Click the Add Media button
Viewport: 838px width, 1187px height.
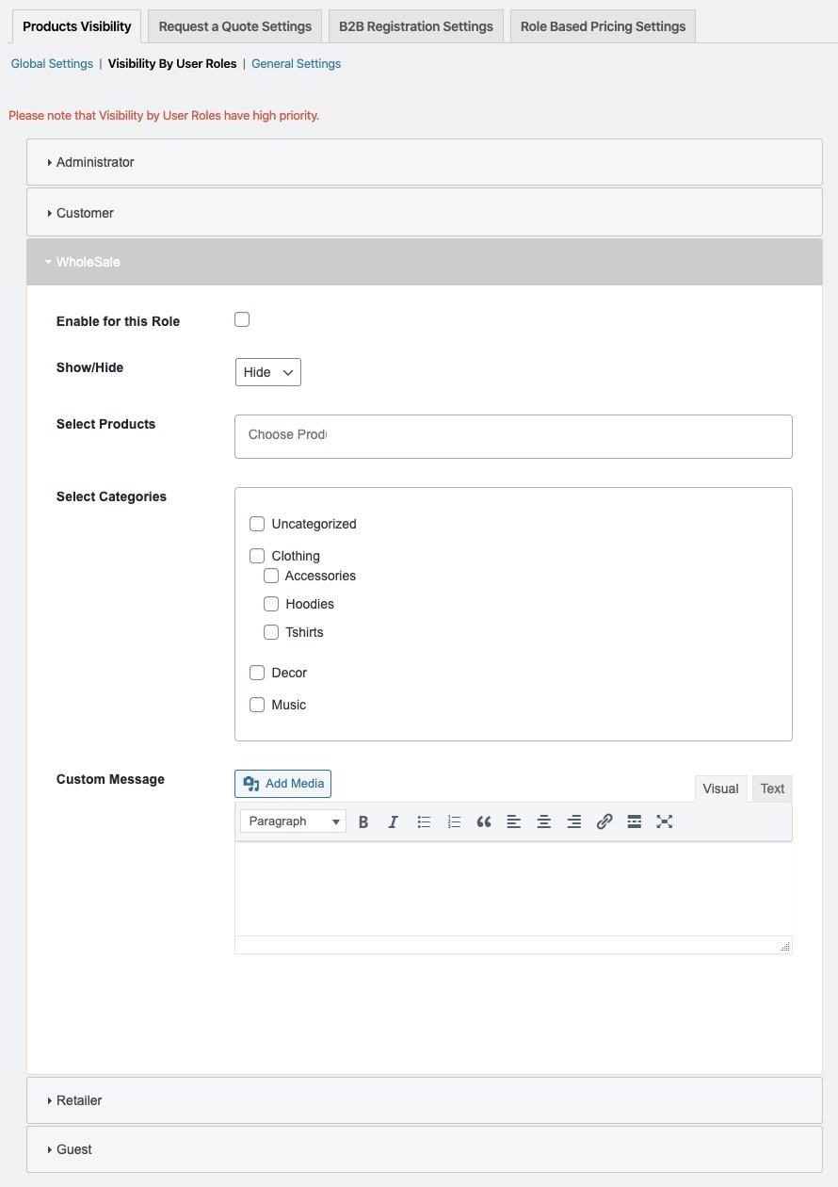[x=282, y=784]
